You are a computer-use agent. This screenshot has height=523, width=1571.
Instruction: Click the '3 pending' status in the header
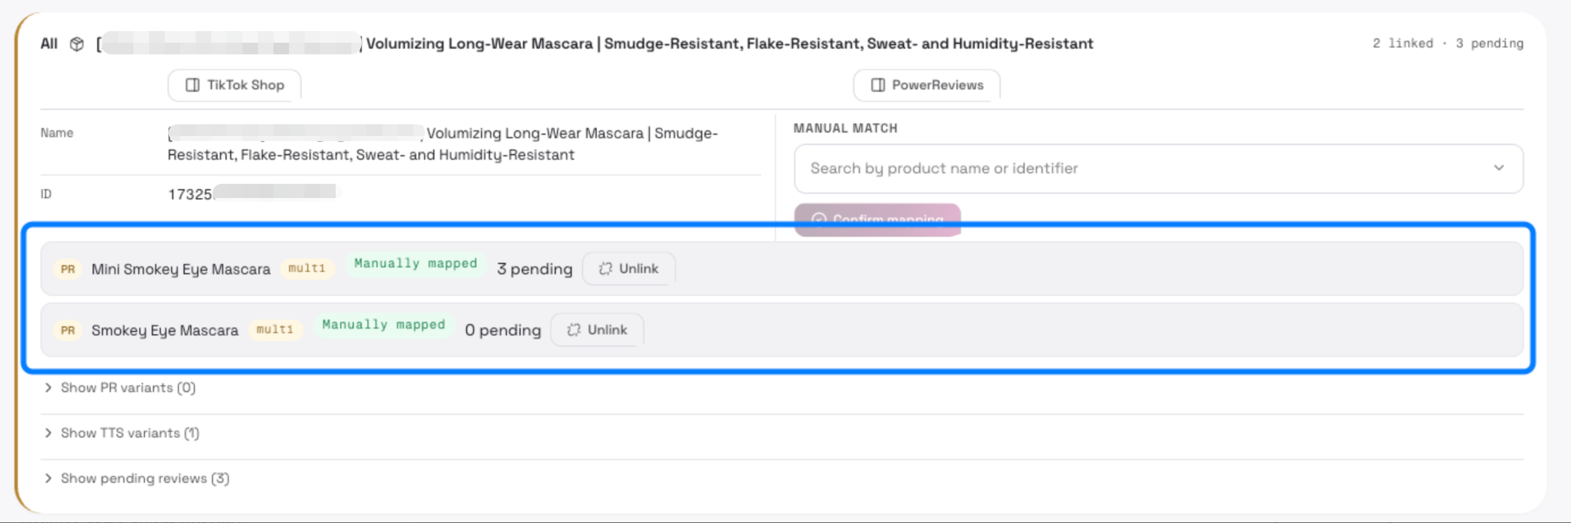(1489, 43)
